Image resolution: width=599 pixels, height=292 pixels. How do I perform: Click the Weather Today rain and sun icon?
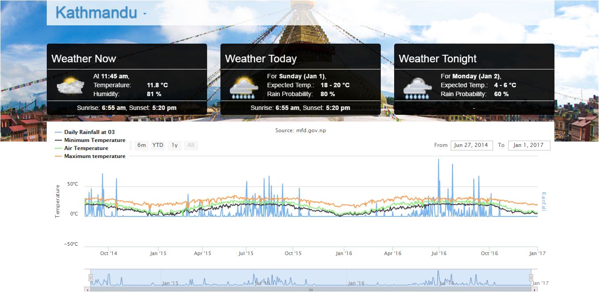pos(244,88)
